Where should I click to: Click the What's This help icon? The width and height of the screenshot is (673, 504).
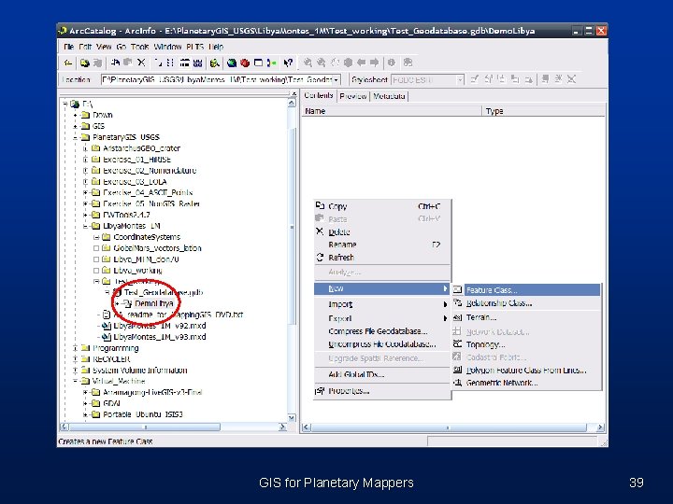[x=288, y=63]
